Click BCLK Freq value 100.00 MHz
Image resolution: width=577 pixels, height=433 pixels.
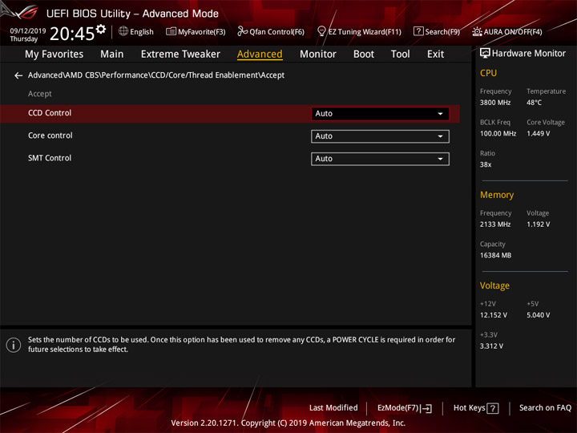[x=498, y=134]
